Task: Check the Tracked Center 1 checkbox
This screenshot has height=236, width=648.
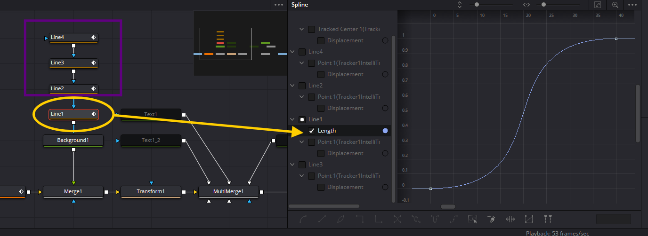Action: click(x=311, y=29)
